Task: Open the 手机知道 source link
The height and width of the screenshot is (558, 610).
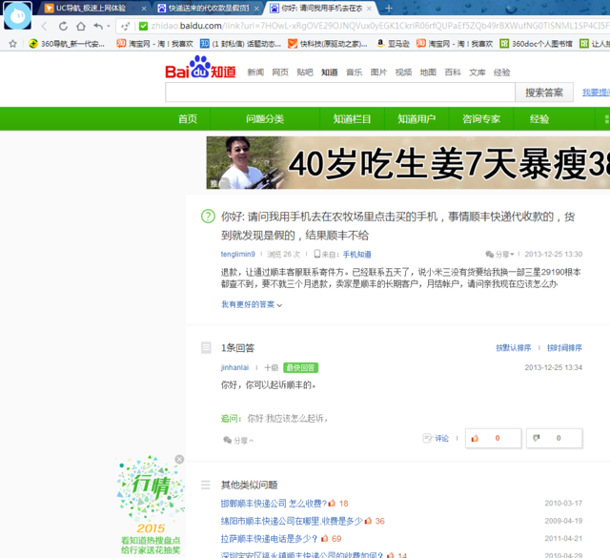Action: [x=356, y=255]
